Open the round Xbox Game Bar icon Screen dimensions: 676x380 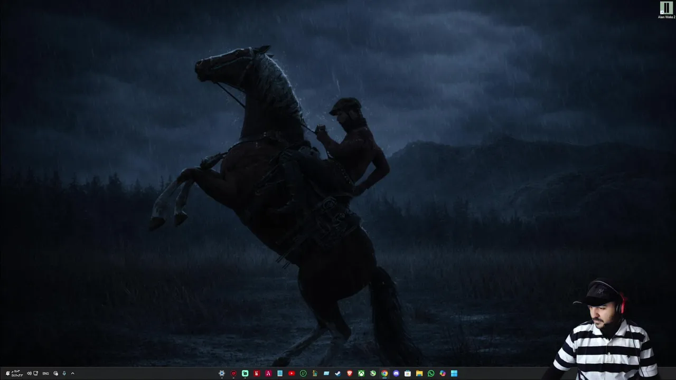coord(373,373)
